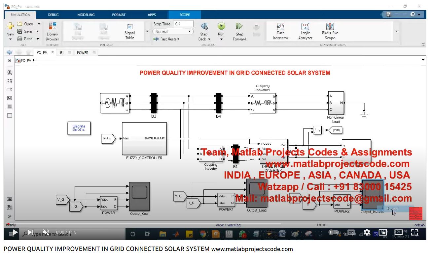Click the Stop Time input field
The width and height of the screenshot is (430, 255).
pyautogui.click(x=184, y=24)
